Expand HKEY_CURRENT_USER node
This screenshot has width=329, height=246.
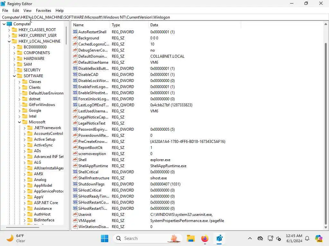click(9, 36)
